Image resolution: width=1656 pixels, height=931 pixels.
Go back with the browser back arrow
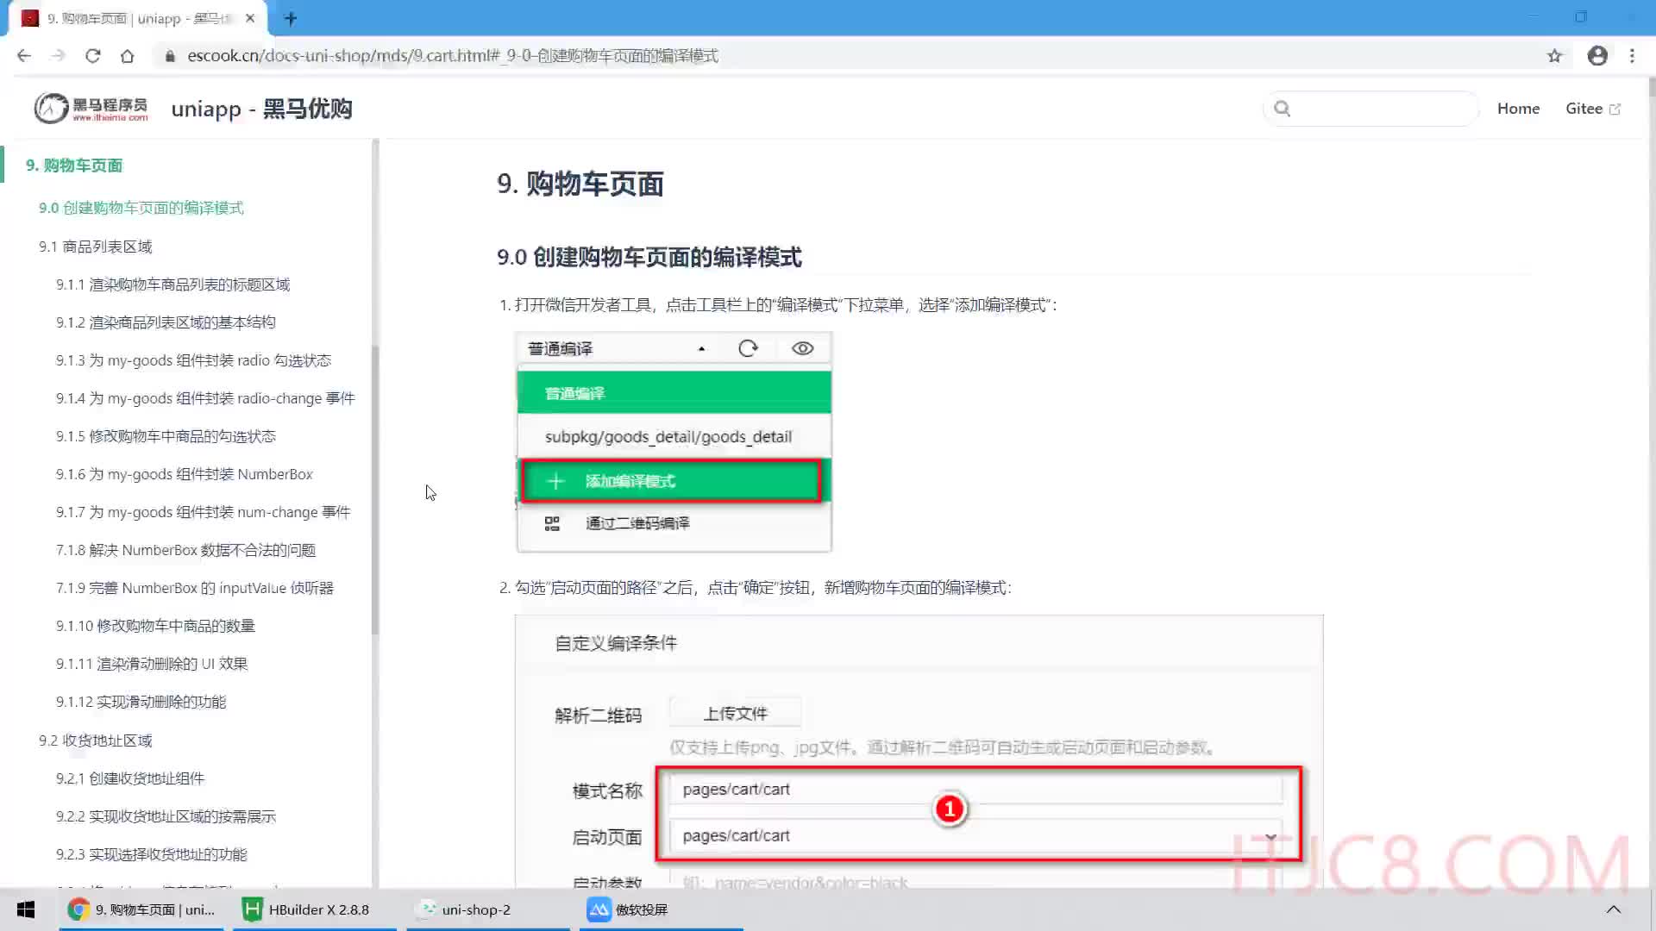(24, 56)
